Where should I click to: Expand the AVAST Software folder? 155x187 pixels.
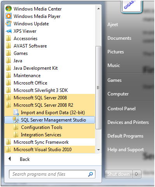(x=50, y=46)
